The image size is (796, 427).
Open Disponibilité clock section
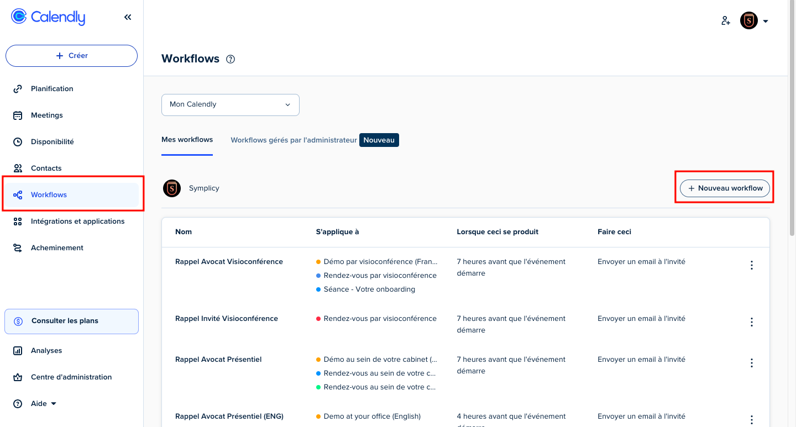pyautogui.click(x=52, y=142)
